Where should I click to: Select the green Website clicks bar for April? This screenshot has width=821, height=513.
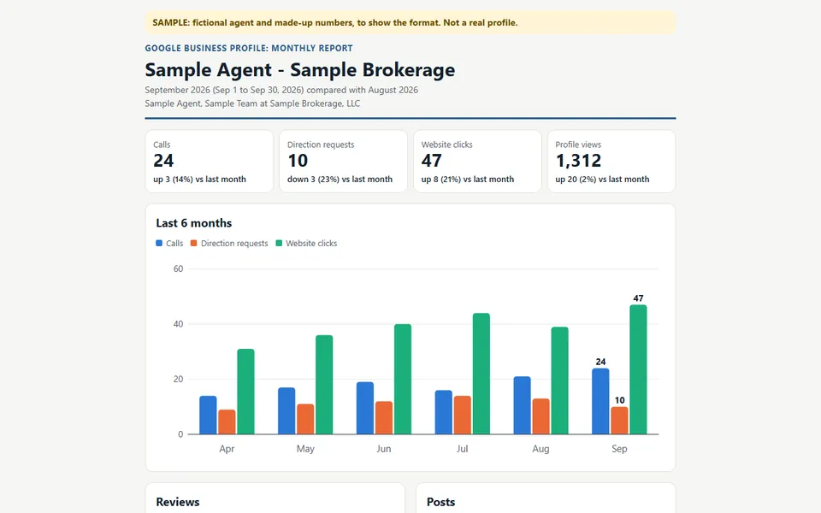tap(245, 392)
